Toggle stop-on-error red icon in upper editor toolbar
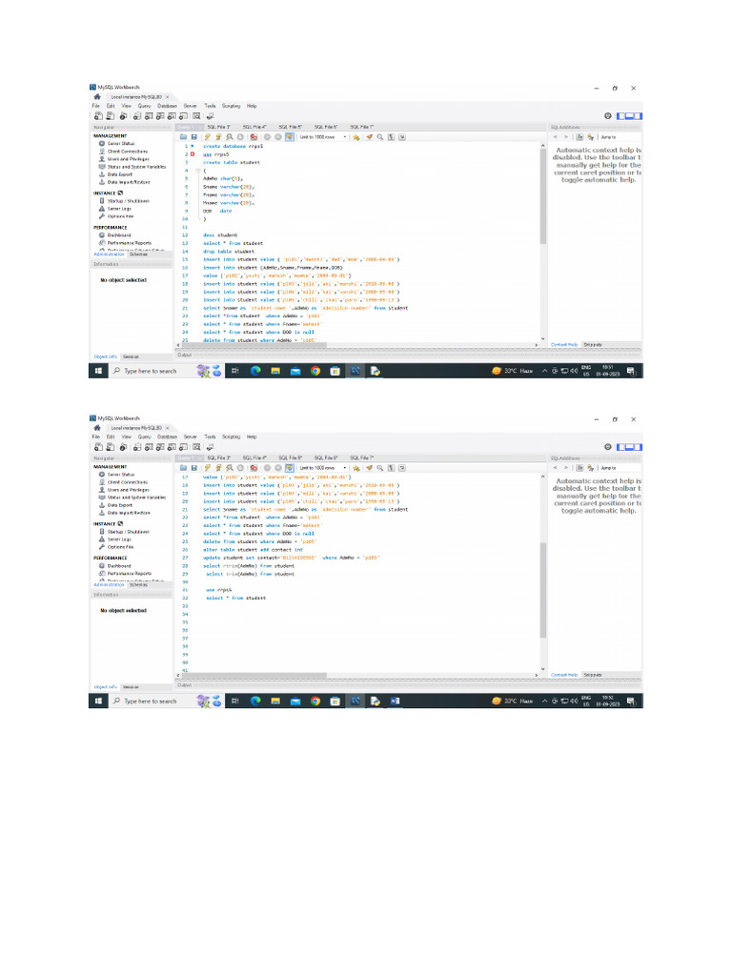This screenshot has width=732, height=976. 254,137
